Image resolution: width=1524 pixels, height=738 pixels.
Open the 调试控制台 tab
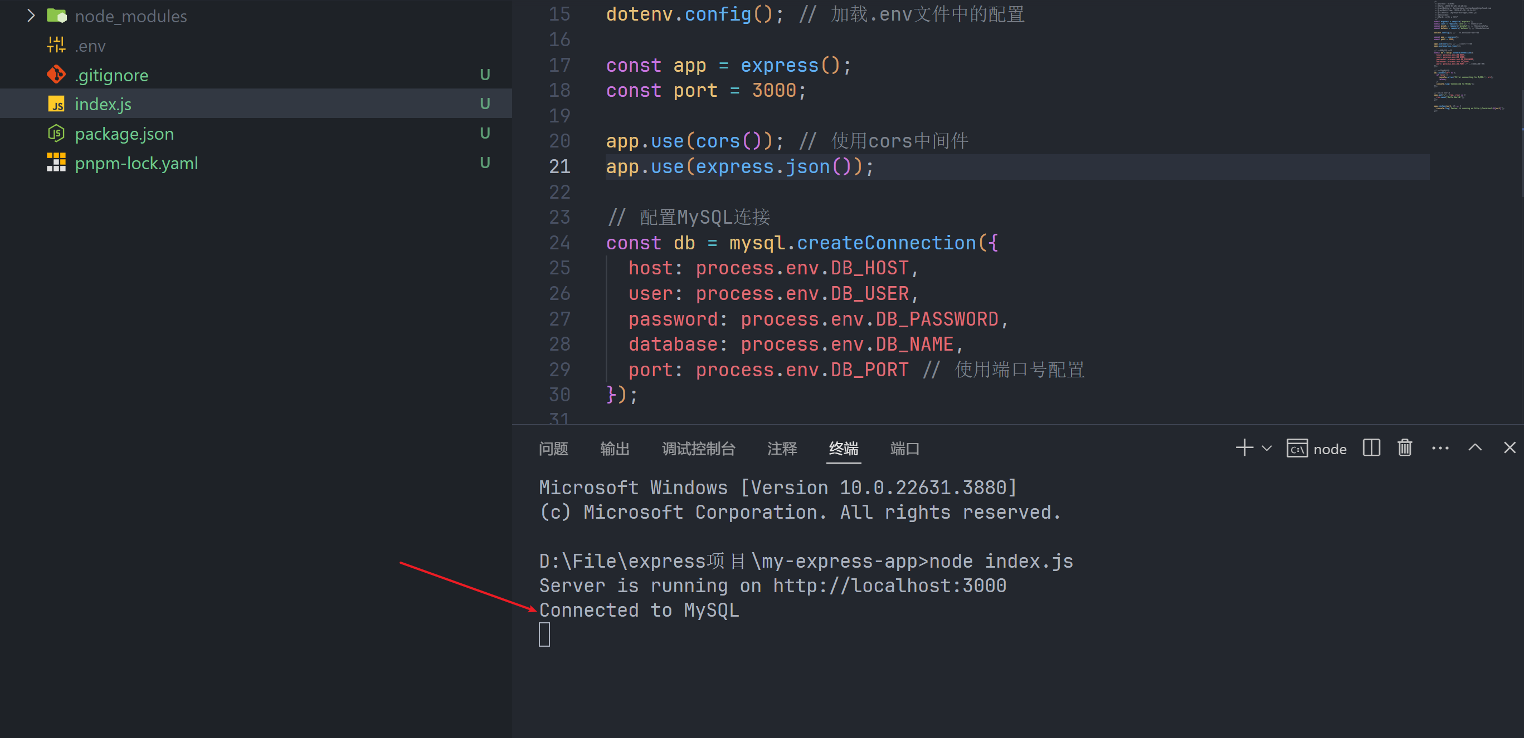click(x=698, y=449)
